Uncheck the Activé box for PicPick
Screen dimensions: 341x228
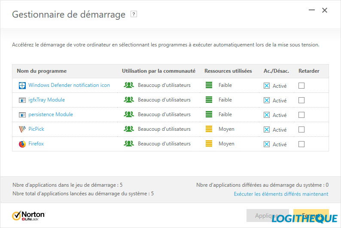click(267, 129)
